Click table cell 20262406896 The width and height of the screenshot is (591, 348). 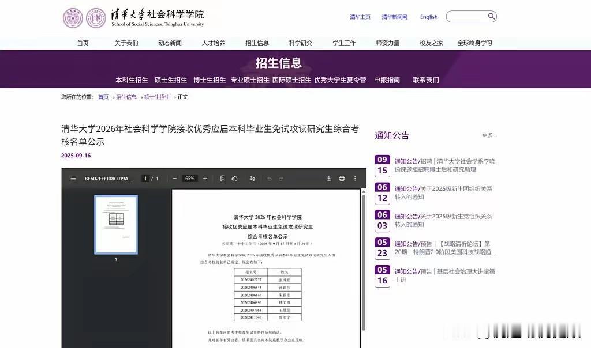pos(250,302)
